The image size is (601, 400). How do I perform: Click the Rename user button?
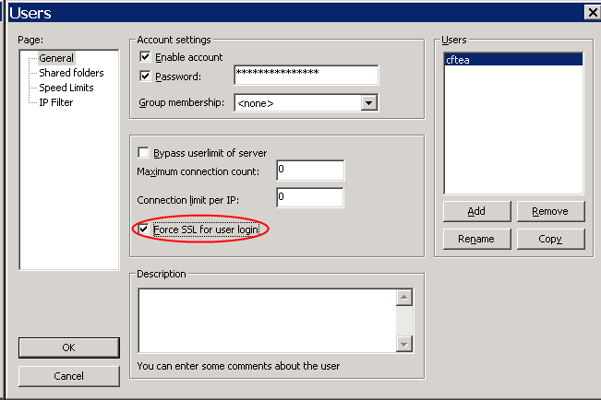[x=476, y=239]
